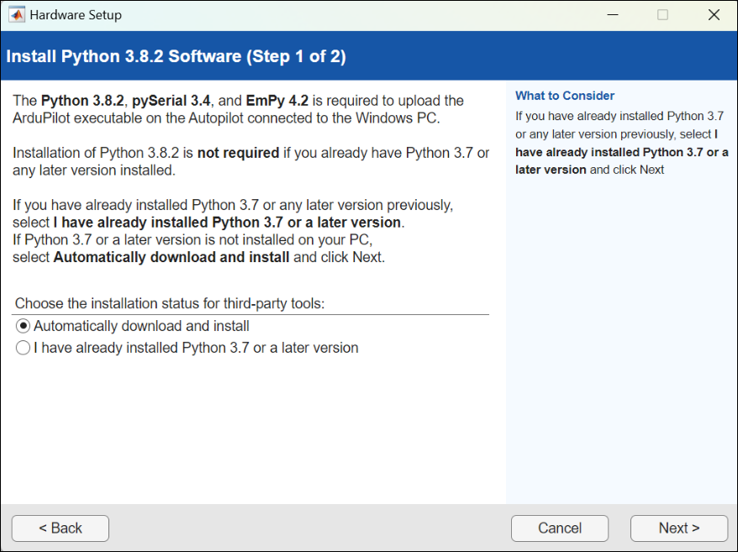
Task: Click the Hardware Setup title text
Action: (76, 15)
